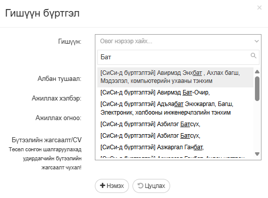
Task: Select Азжаргал Ганбат option
Action: click(x=175, y=147)
